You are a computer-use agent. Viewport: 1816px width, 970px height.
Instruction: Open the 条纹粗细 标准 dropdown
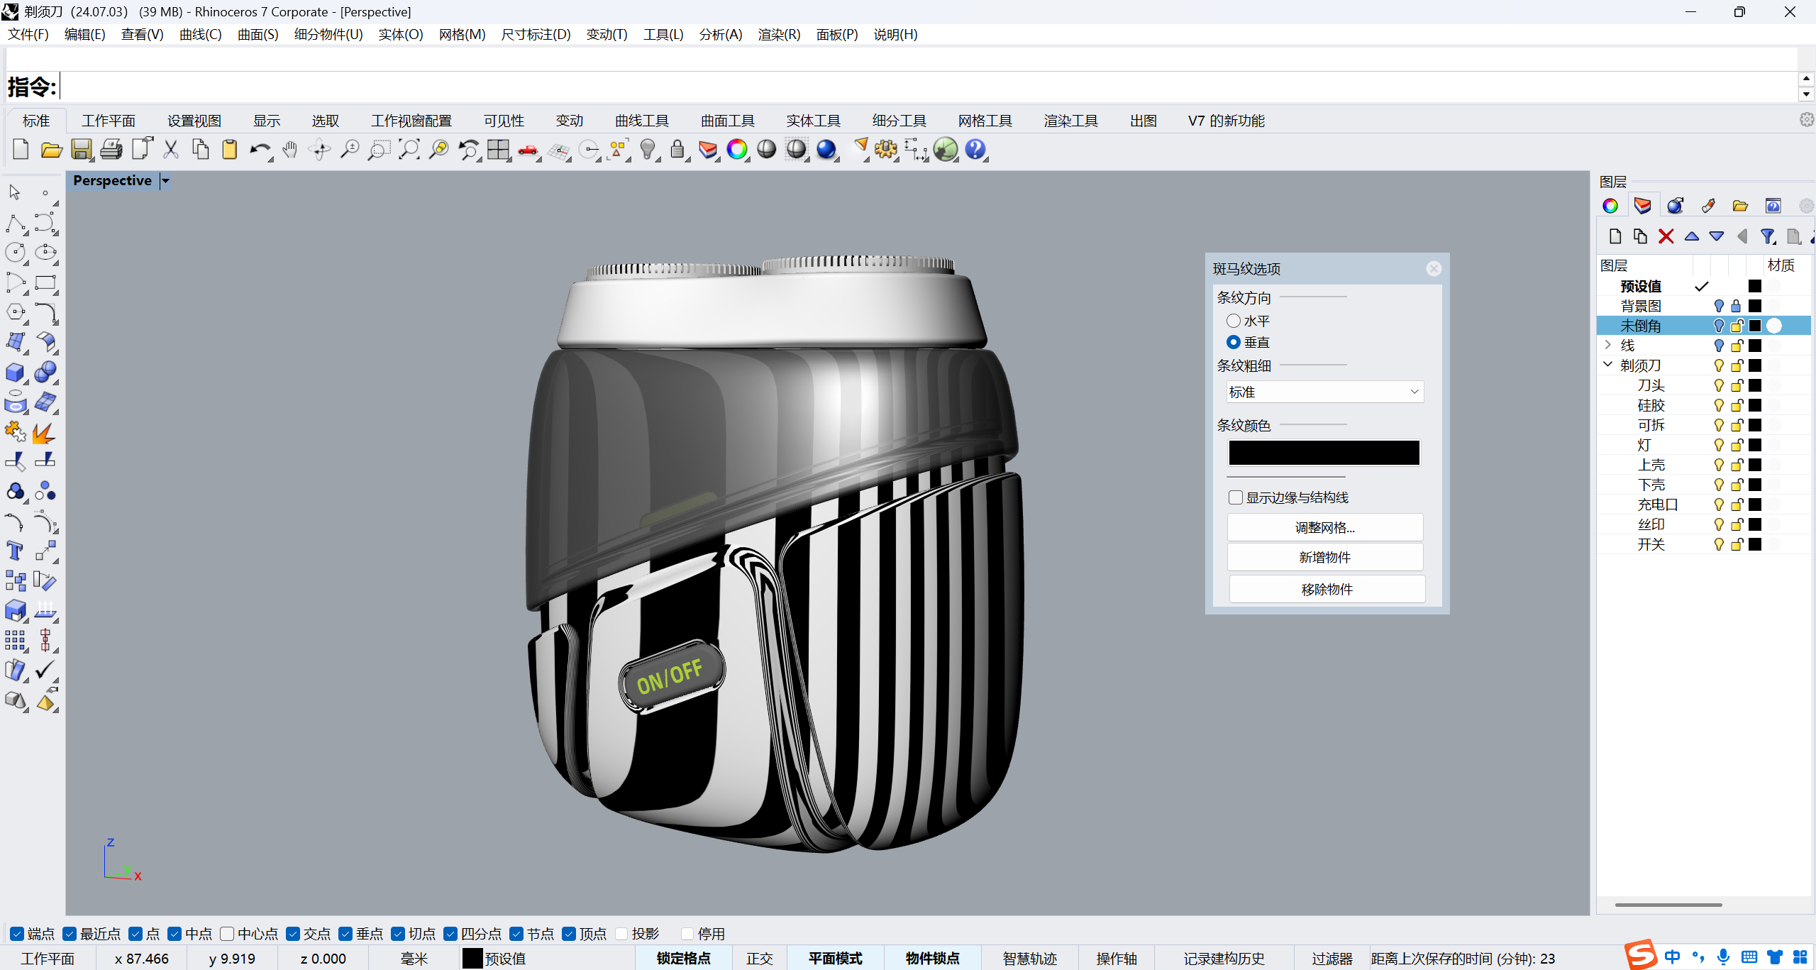[x=1324, y=392]
